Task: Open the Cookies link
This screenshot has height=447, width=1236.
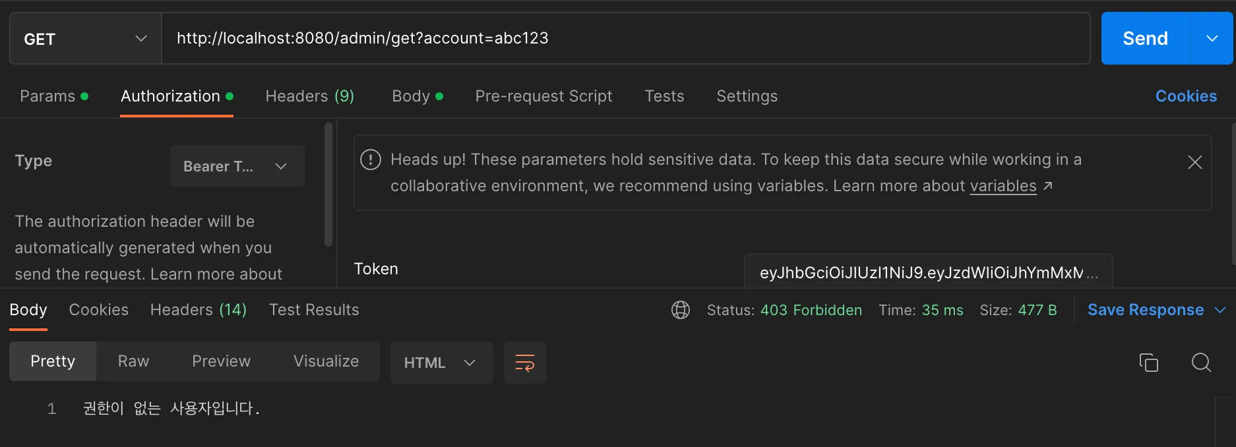Action: point(1185,96)
